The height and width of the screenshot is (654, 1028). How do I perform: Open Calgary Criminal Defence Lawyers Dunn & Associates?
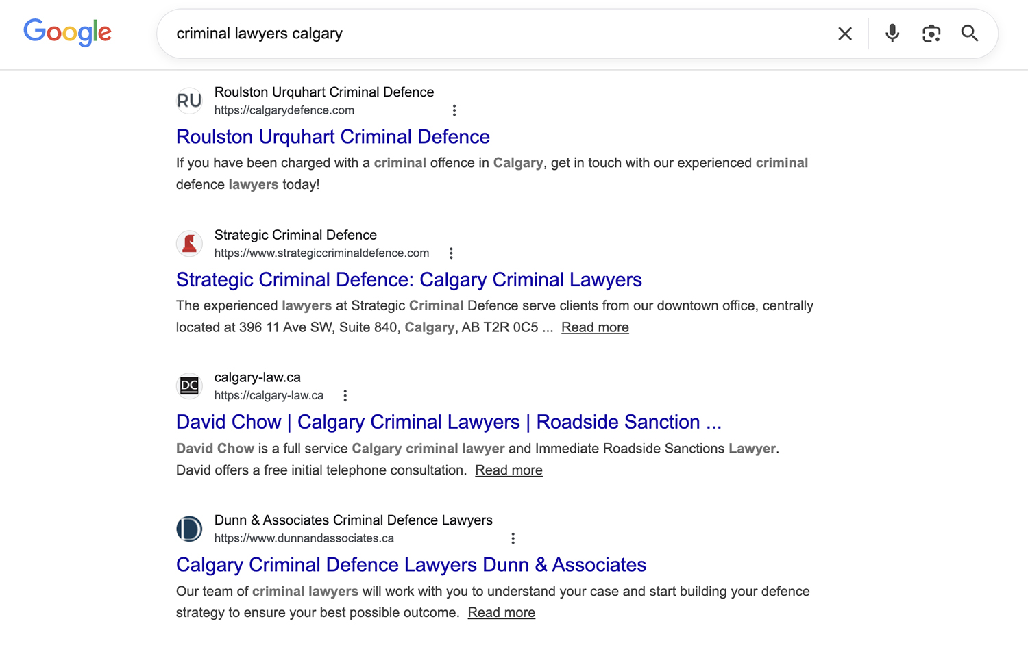411,565
